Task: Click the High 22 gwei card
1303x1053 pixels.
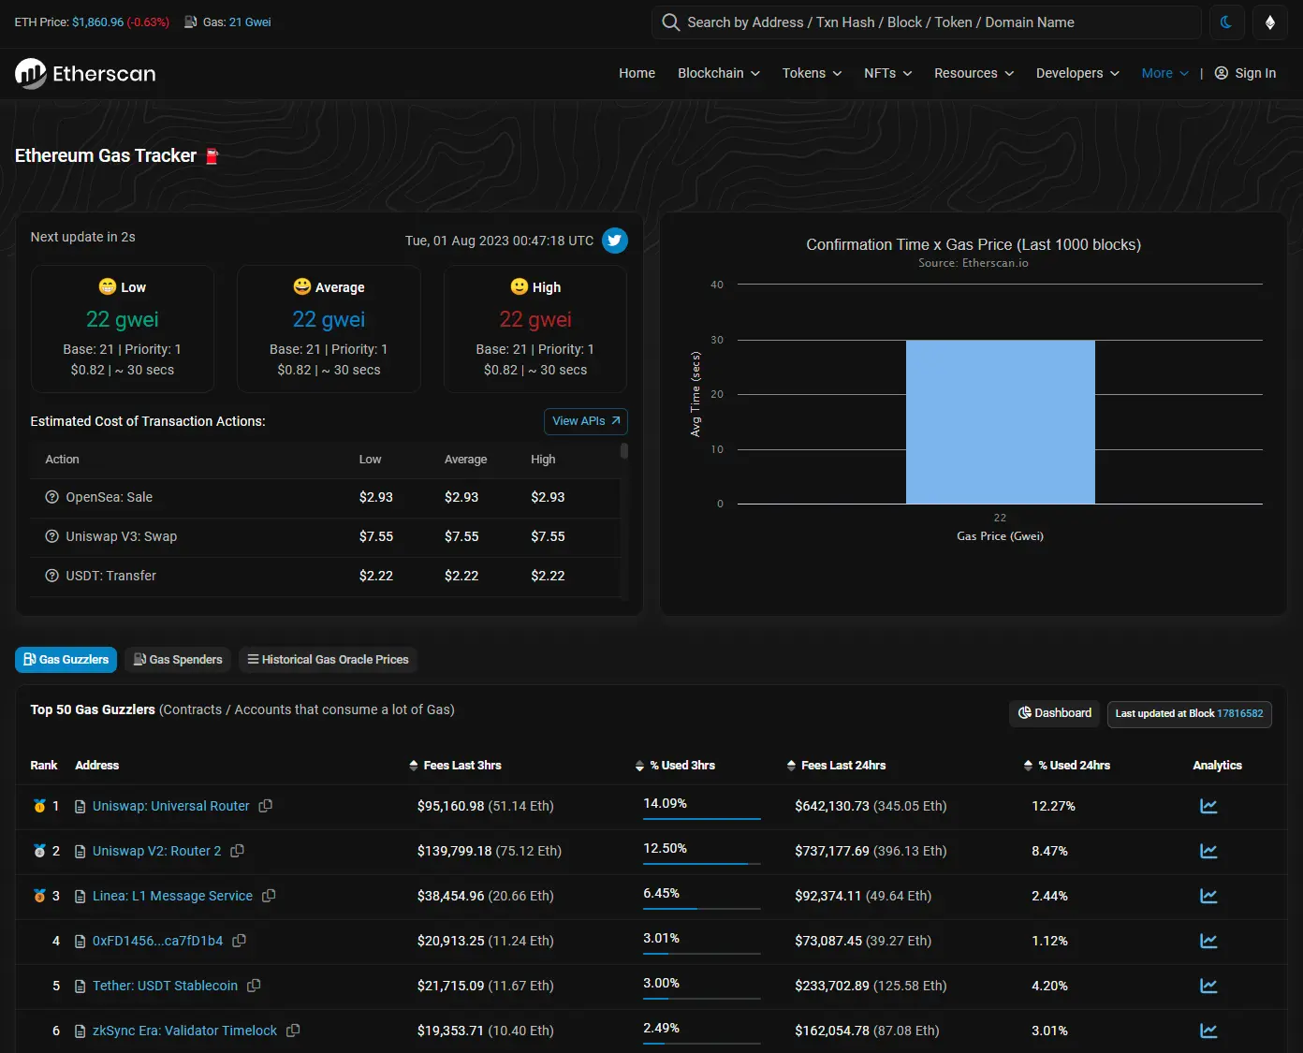Action: click(x=535, y=329)
